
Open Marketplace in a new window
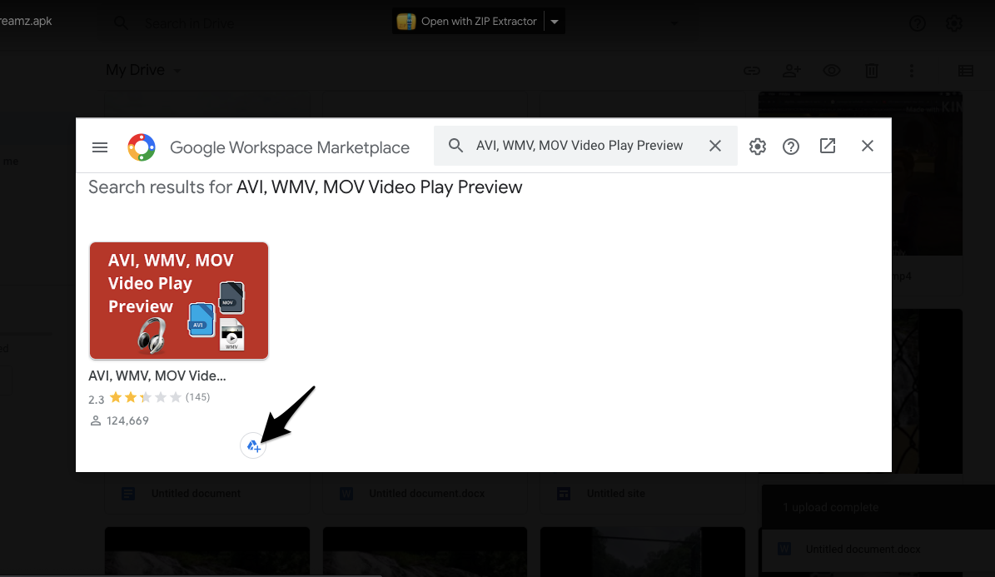(x=828, y=146)
